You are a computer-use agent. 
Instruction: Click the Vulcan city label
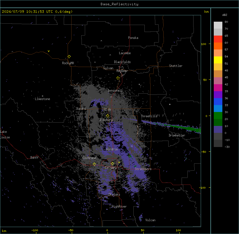[151, 220]
